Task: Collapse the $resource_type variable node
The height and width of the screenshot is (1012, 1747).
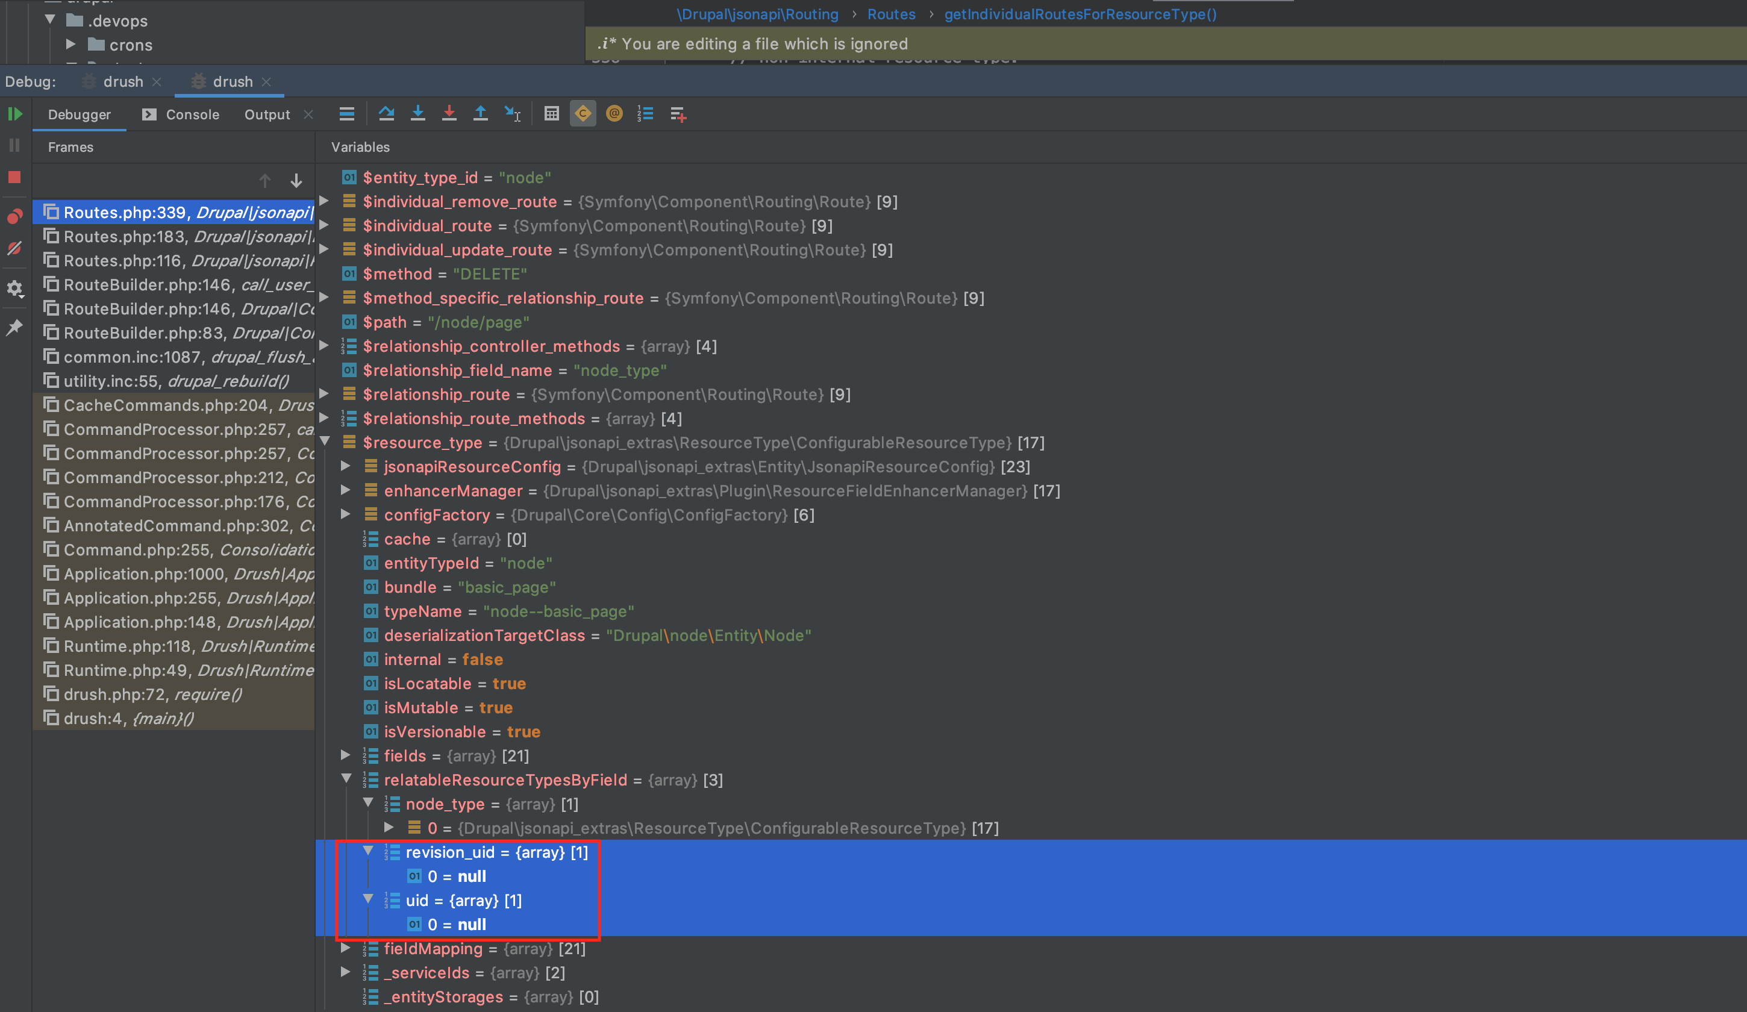Action: tap(325, 442)
